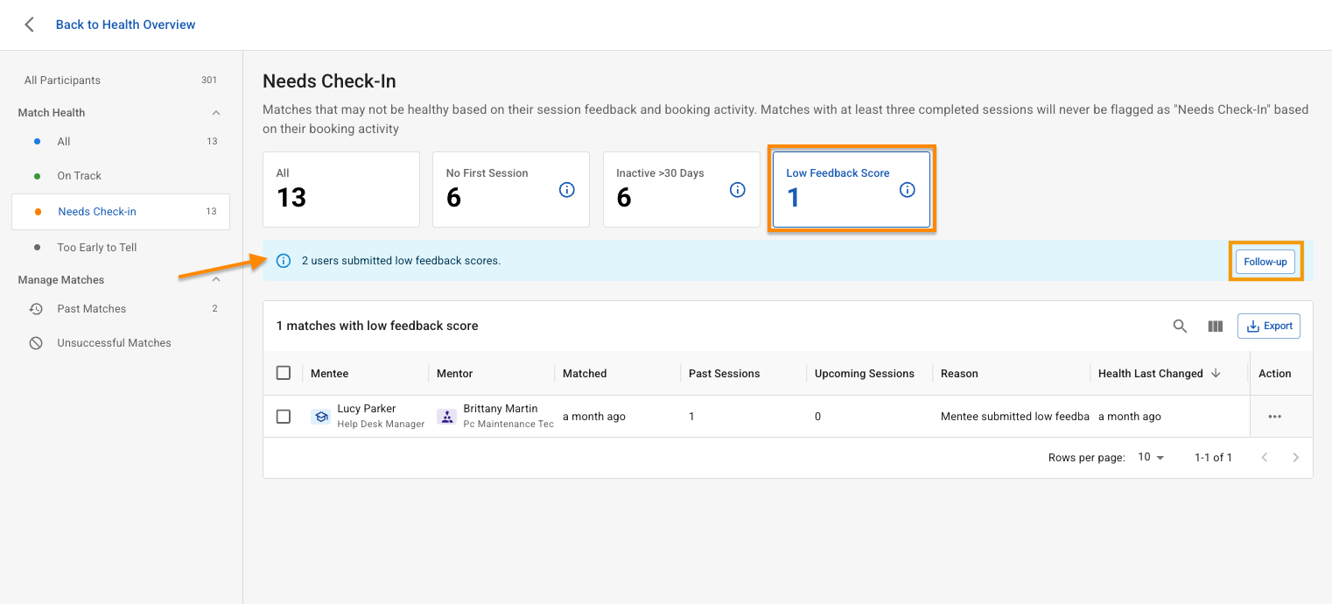Open row actions three-dot menu
Image resolution: width=1332 pixels, height=604 pixels.
1274,417
